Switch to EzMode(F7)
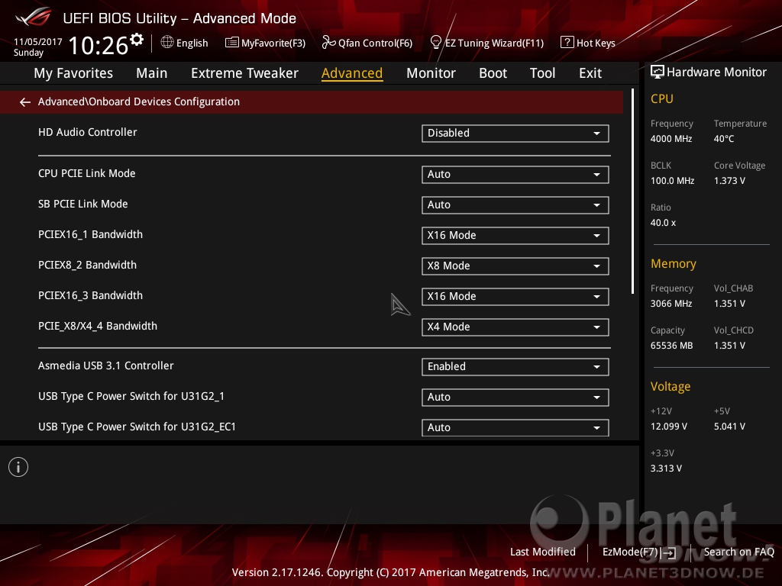This screenshot has height=586, width=782. 639,552
